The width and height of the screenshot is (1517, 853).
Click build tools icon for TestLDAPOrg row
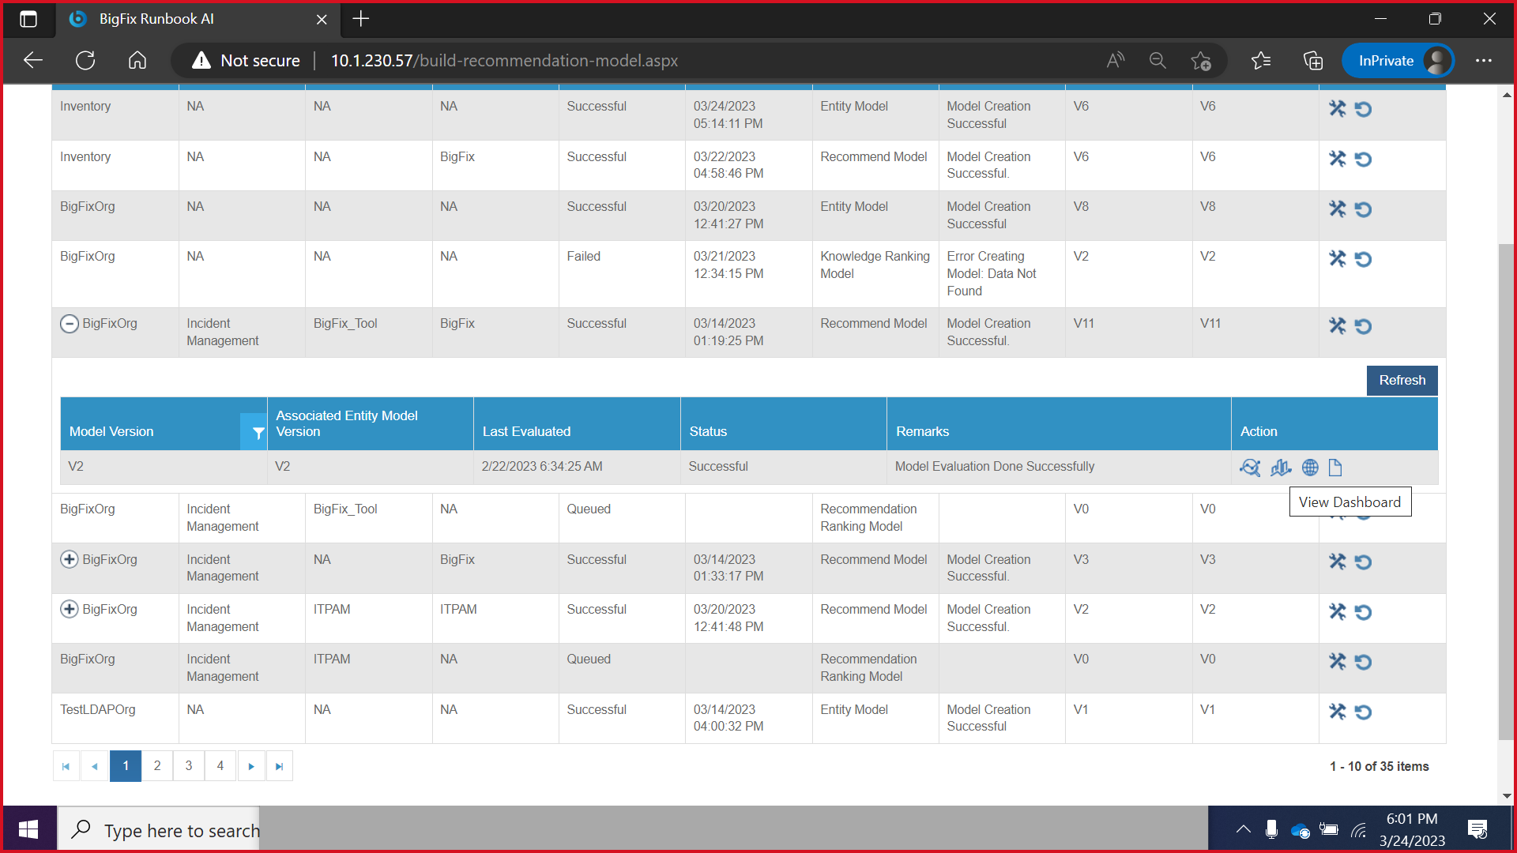click(1337, 712)
